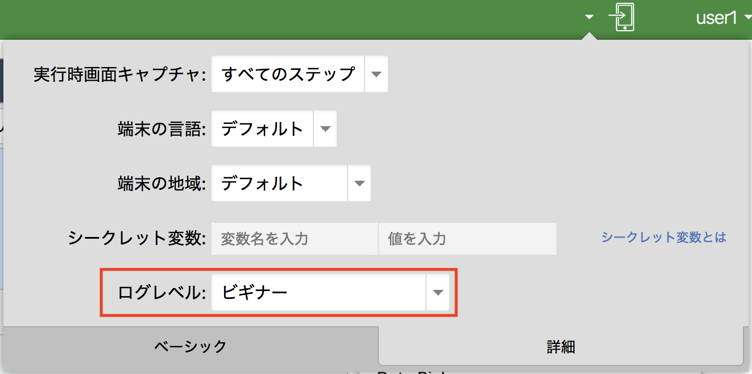This screenshot has width=752, height=374.
Task: Click the すべてのステップ value
Action: (x=288, y=74)
